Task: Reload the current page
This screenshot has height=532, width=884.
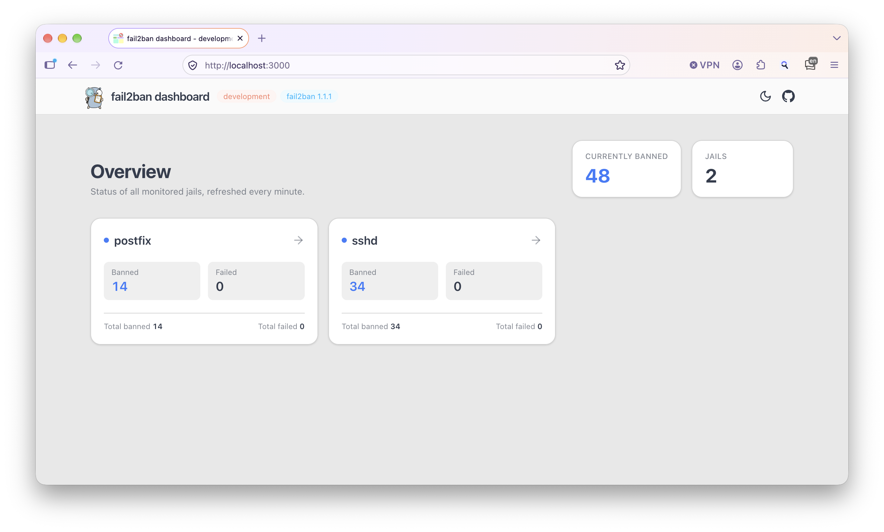Action: pos(118,65)
